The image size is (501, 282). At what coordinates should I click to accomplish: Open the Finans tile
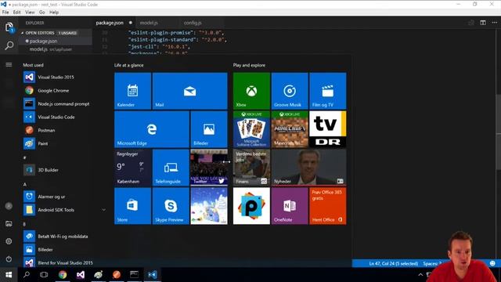251,168
